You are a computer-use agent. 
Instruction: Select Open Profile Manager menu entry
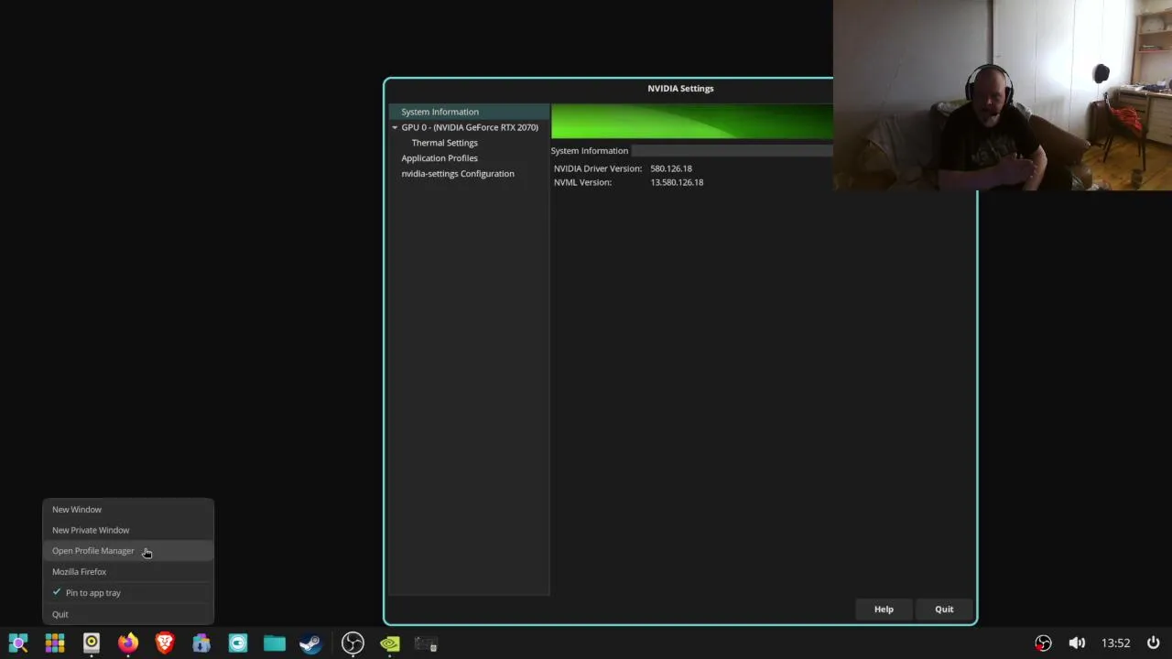pos(128,551)
